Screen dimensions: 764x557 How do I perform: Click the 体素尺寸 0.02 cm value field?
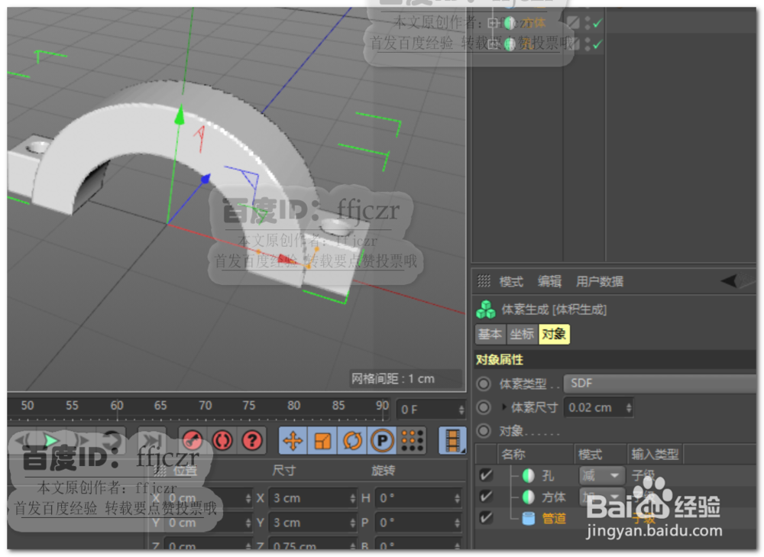(x=599, y=407)
